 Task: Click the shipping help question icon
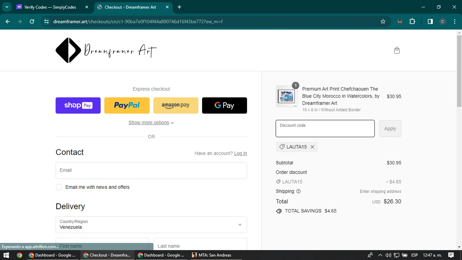[298, 191]
